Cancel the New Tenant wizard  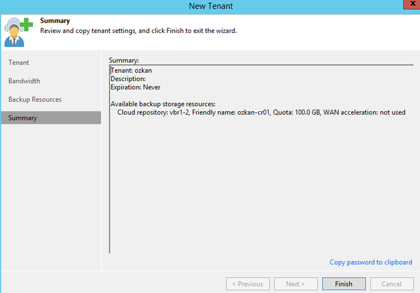click(x=392, y=283)
